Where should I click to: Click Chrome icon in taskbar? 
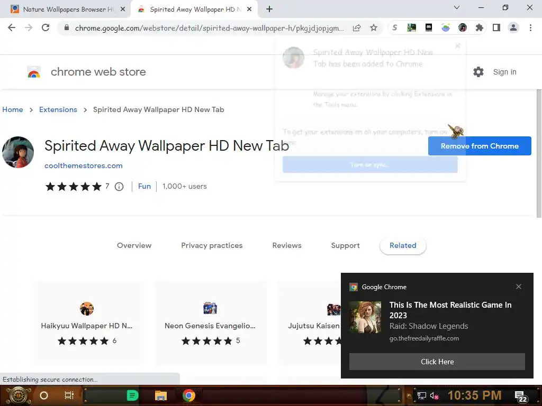(189, 395)
